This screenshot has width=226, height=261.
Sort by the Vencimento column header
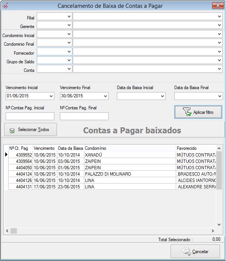click(44, 148)
